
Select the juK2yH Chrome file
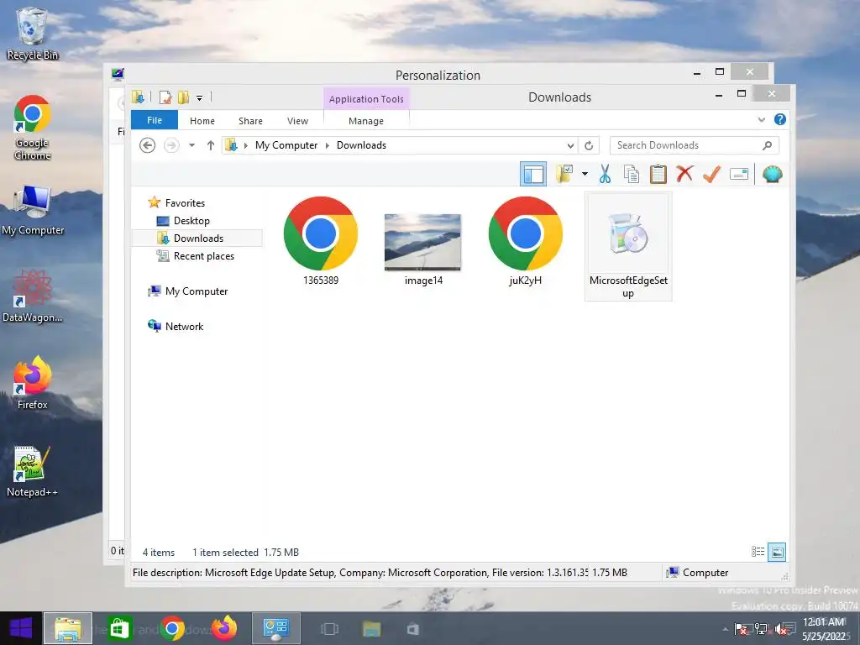pyautogui.click(x=526, y=240)
